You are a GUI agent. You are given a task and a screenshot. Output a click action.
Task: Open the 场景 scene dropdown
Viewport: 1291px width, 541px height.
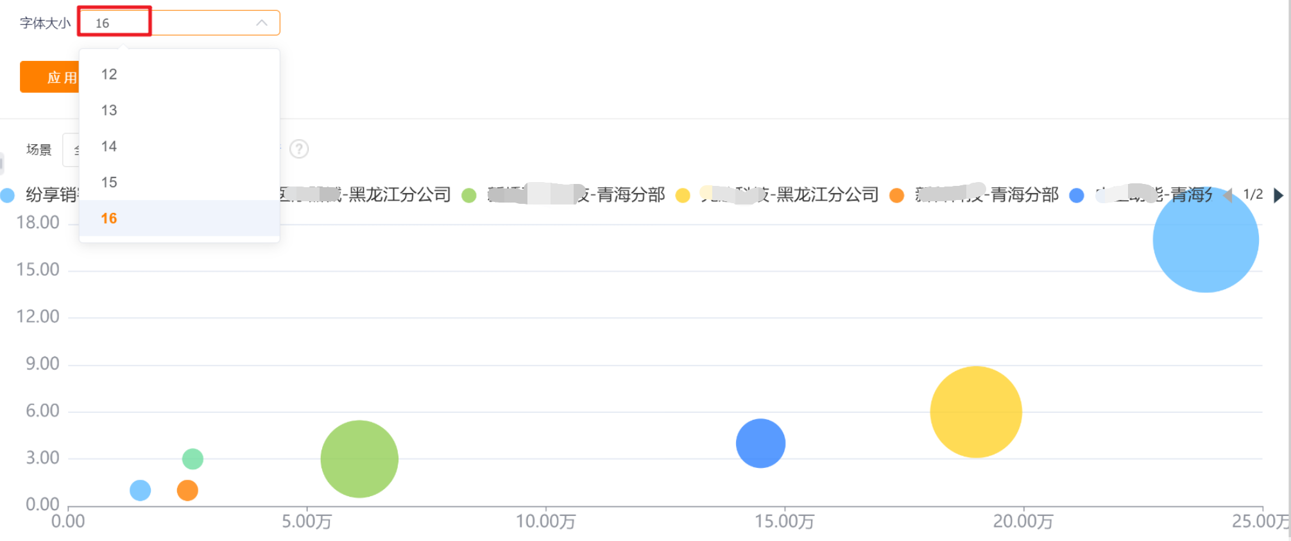pos(71,150)
